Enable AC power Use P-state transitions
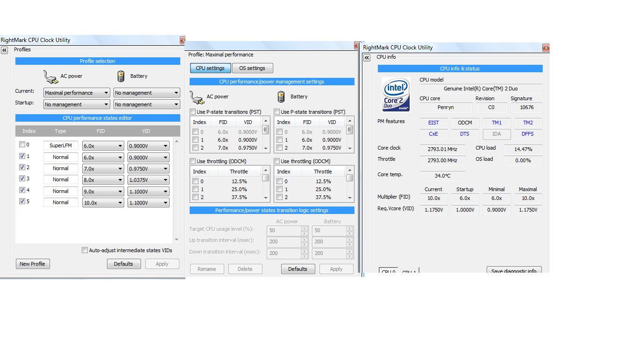The width and height of the screenshot is (638, 358). tap(193, 112)
